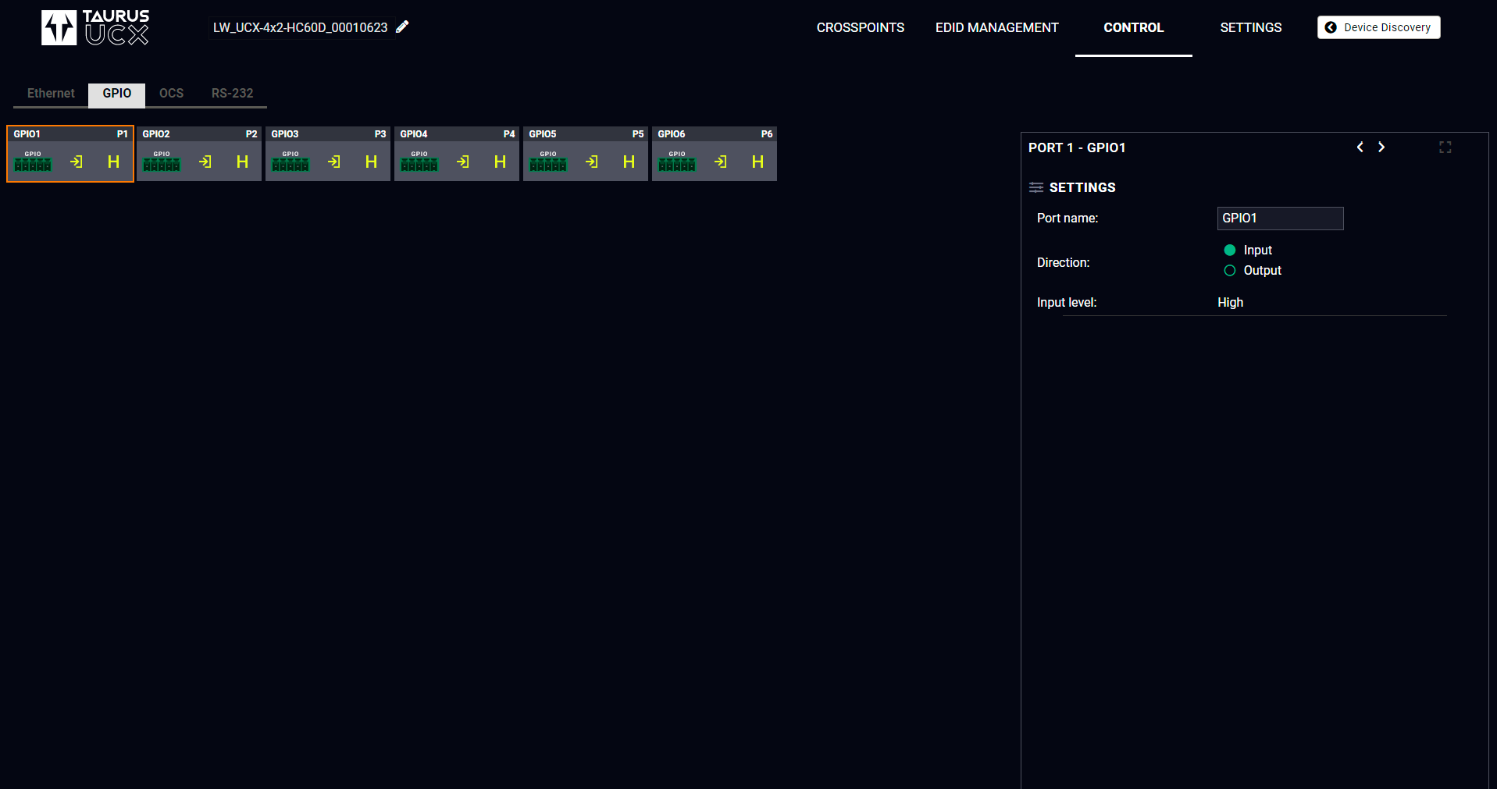Click GPIO3 input direction arrow icon
The width and height of the screenshot is (1497, 789).
pyautogui.click(x=334, y=162)
